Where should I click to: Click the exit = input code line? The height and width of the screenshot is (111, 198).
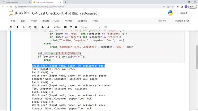[x=59, y=53]
